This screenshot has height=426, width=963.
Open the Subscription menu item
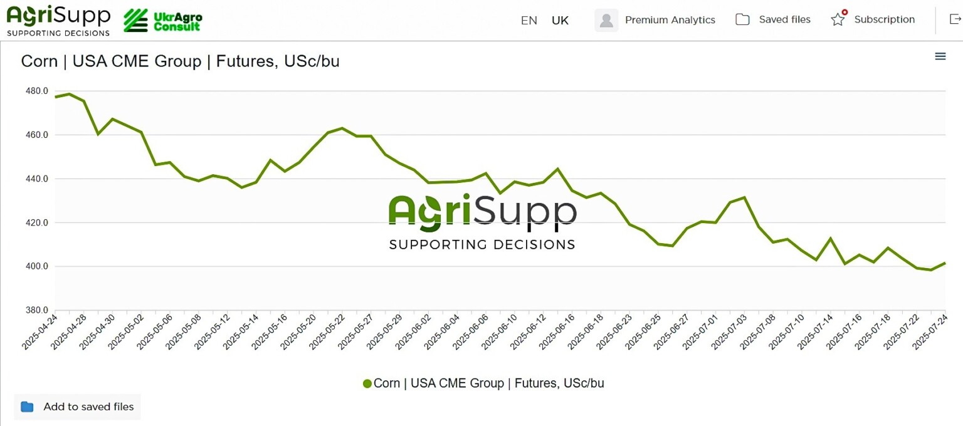pos(885,19)
